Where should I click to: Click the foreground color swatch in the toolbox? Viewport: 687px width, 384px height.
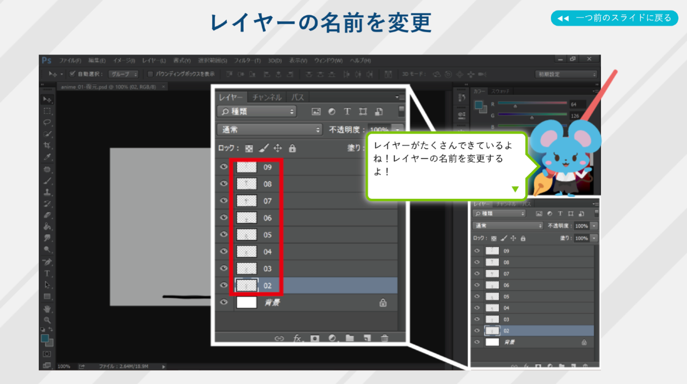coord(45,338)
